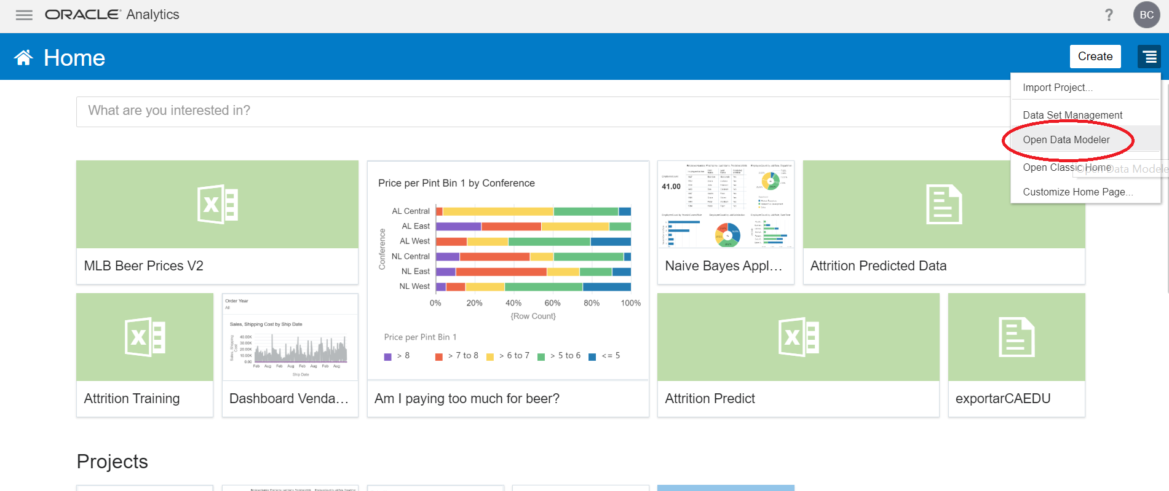The image size is (1169, 491).
Task: Open the Naive Bayes Appl project thumbnail
Action: coord(726,204)
